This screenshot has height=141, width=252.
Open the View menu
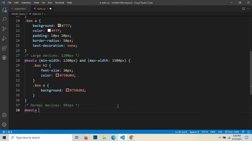pos(36,3)
